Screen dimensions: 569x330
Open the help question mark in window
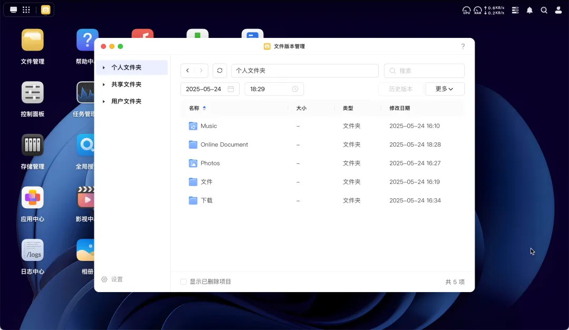coord(463,46)
